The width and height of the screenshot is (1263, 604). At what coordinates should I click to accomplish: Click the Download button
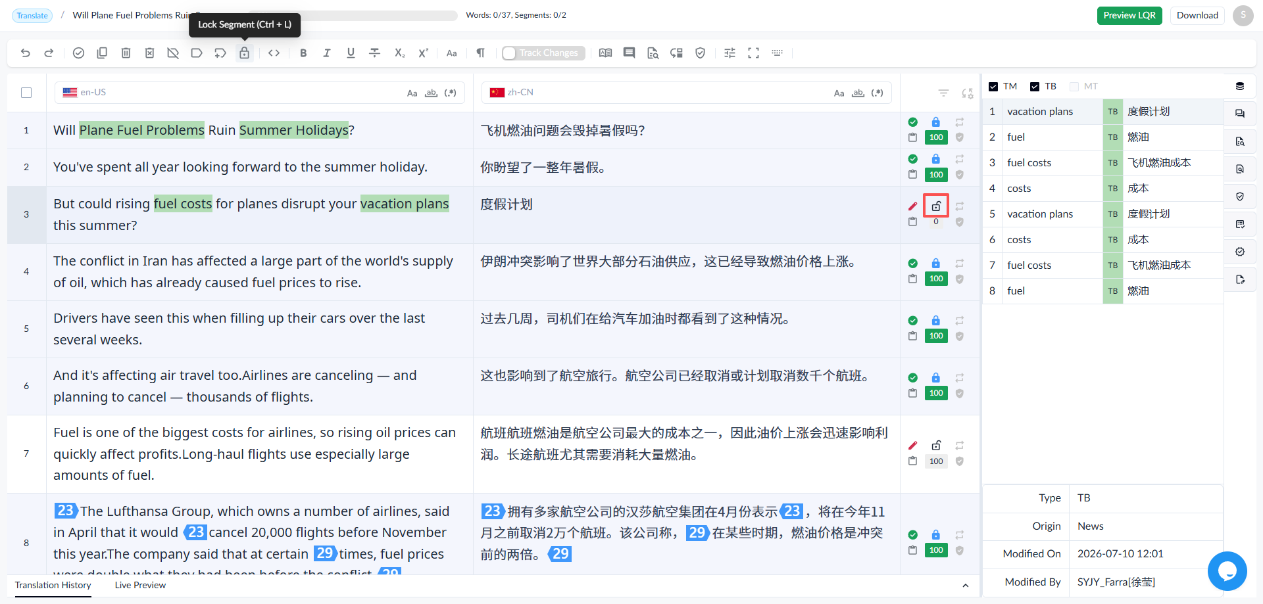pos(1197,16)
